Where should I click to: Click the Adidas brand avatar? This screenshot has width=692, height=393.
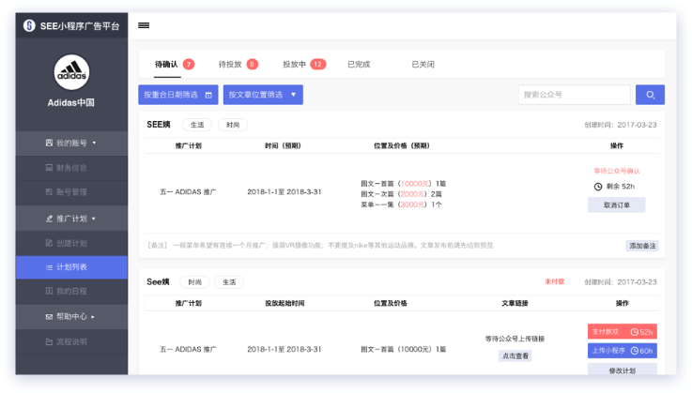[71, 72]
